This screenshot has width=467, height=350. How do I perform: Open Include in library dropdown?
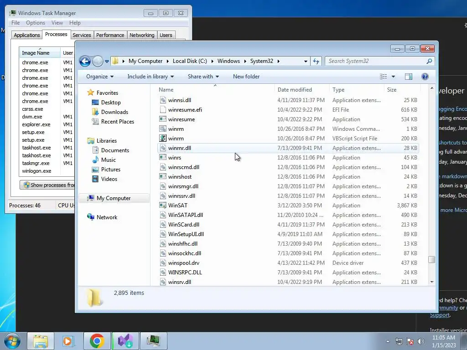pos(150,77)
